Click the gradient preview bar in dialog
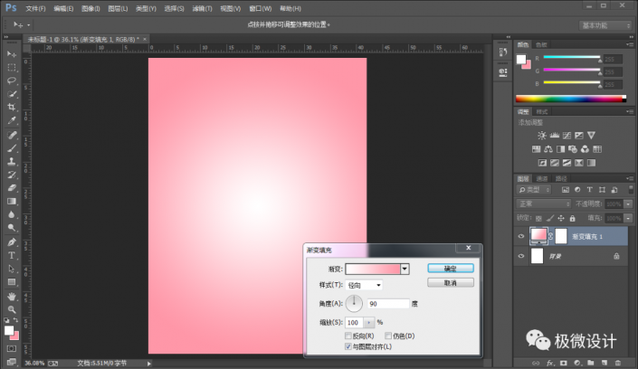Viewport: 638px width, 369px height. point(373,269)
